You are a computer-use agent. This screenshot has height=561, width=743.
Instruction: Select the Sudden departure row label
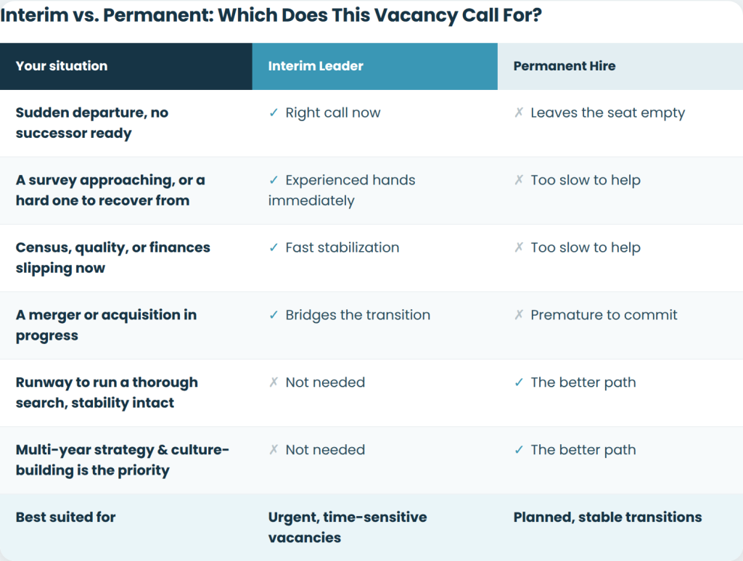point(92,123)
